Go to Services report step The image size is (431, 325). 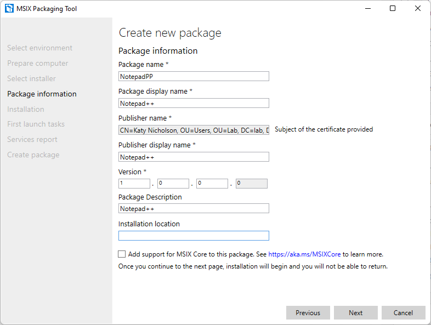[x=32, y=140]
